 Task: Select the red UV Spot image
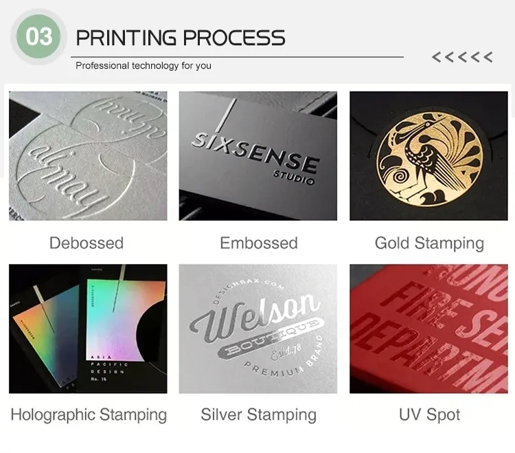tap(428, 329)
